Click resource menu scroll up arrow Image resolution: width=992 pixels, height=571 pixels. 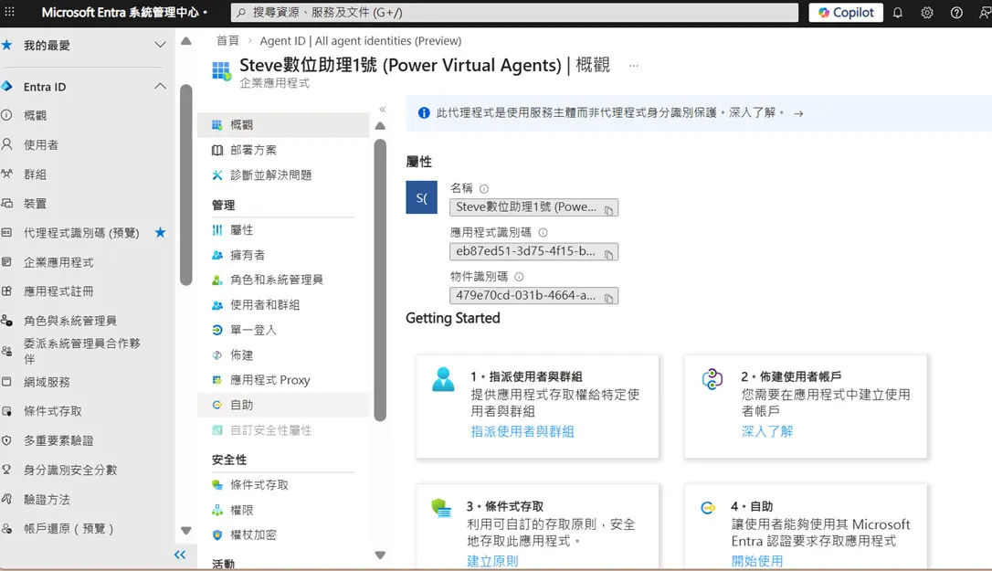tap(380, 126)
